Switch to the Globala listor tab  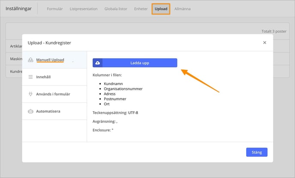[116, 9]
